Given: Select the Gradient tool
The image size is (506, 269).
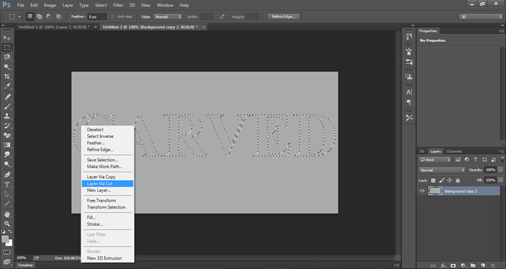Looking at the screenshot, I should tap(7, 145).
